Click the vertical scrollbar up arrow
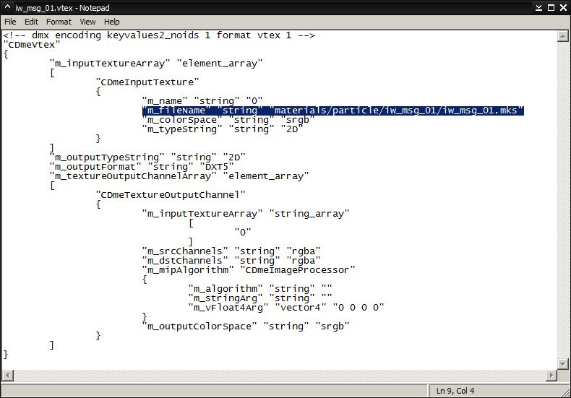Screen dimensions: 571x398 (x=562, y=35)
